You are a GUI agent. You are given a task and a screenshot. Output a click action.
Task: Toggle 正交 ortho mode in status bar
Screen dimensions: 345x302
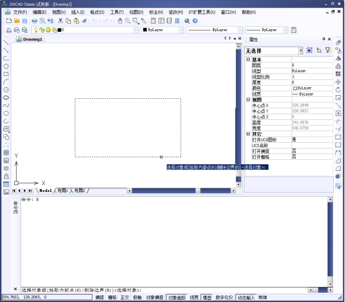pyautogui.click(x=125, y=298)
